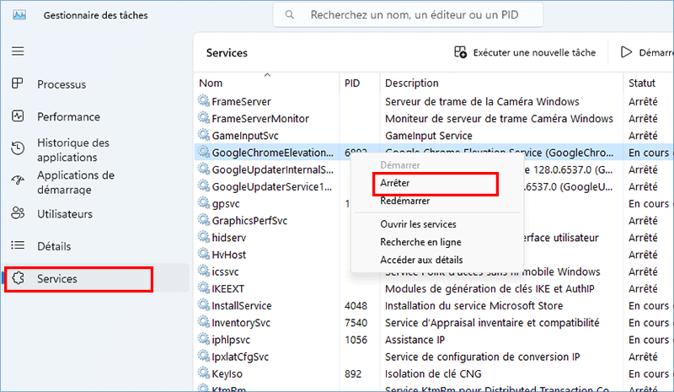
Task: Sort by the PID column header
Action: coord(353,83)
